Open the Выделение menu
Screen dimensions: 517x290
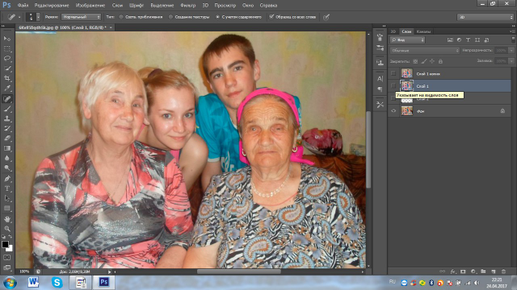(162, 6)
